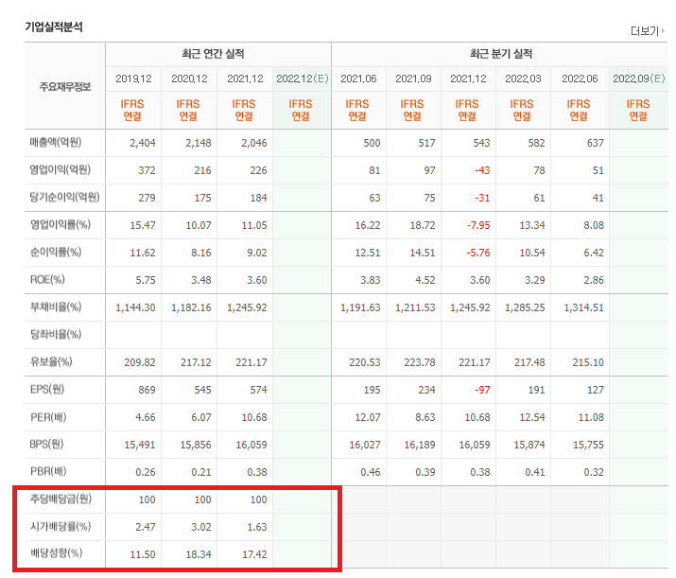The height and width of the screenshot is (578, 676).
Task: Click the 최근 분기 실적 header
Action: [x=501, y=54]
